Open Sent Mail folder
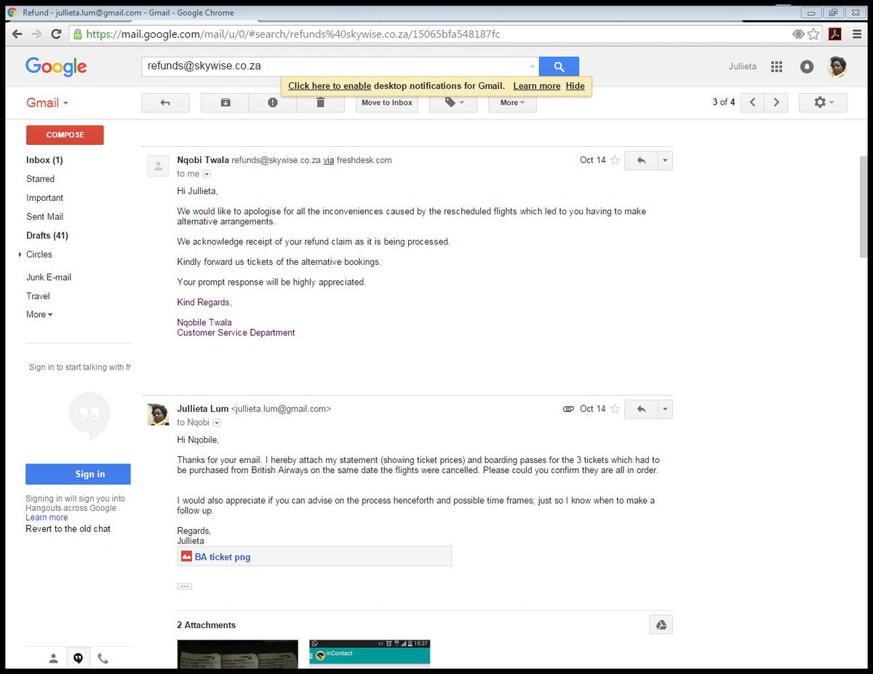This screenshot has width=873, height=674. click(44, 217)
